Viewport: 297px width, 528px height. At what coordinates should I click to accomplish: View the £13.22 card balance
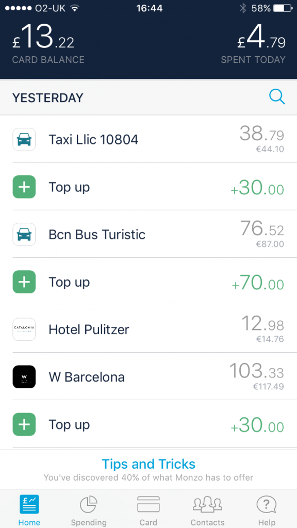point(48,43)
